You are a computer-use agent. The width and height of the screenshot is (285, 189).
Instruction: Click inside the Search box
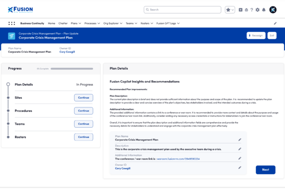pyautogui.click(x=183, y=10)
